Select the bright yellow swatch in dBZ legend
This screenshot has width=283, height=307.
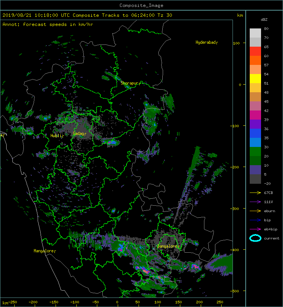(x=255, y=79)
